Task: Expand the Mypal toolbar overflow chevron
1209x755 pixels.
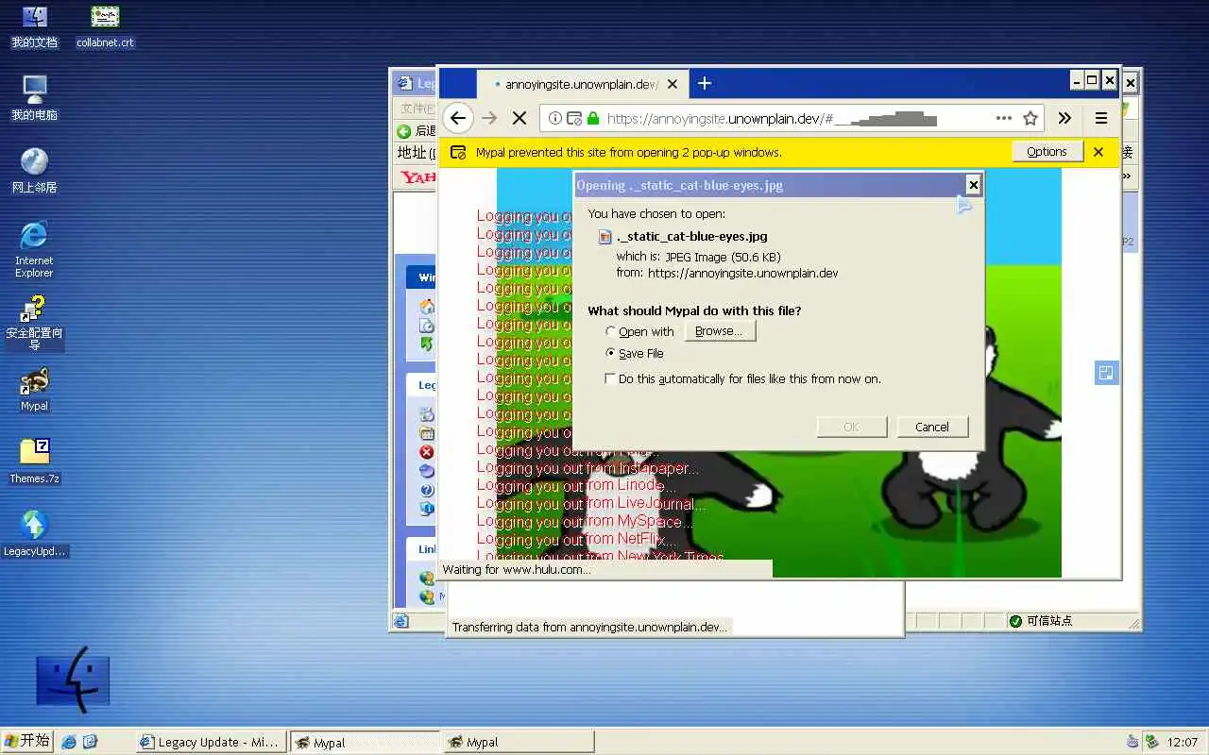Action: [1064, 118]
